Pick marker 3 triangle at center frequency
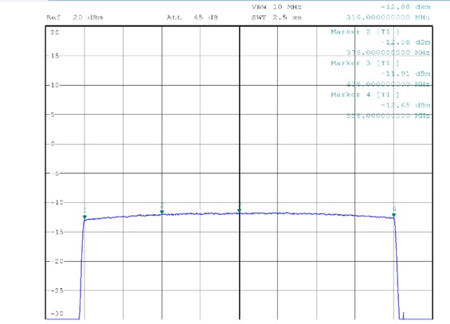The height and width of the screenshot is (324, 450). 240,211
